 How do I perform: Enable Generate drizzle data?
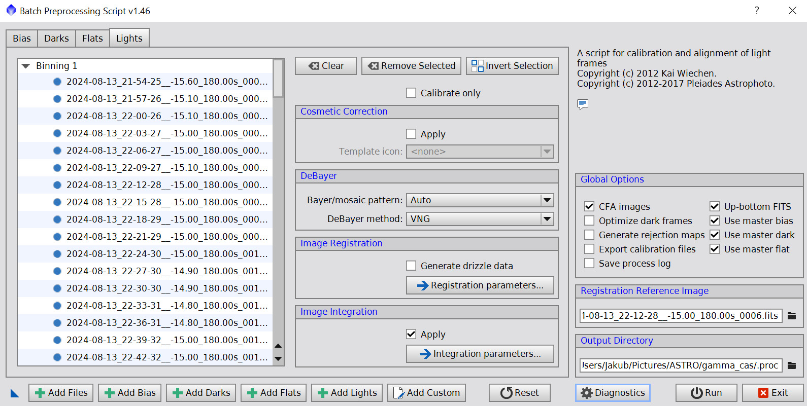click(411, 266)
